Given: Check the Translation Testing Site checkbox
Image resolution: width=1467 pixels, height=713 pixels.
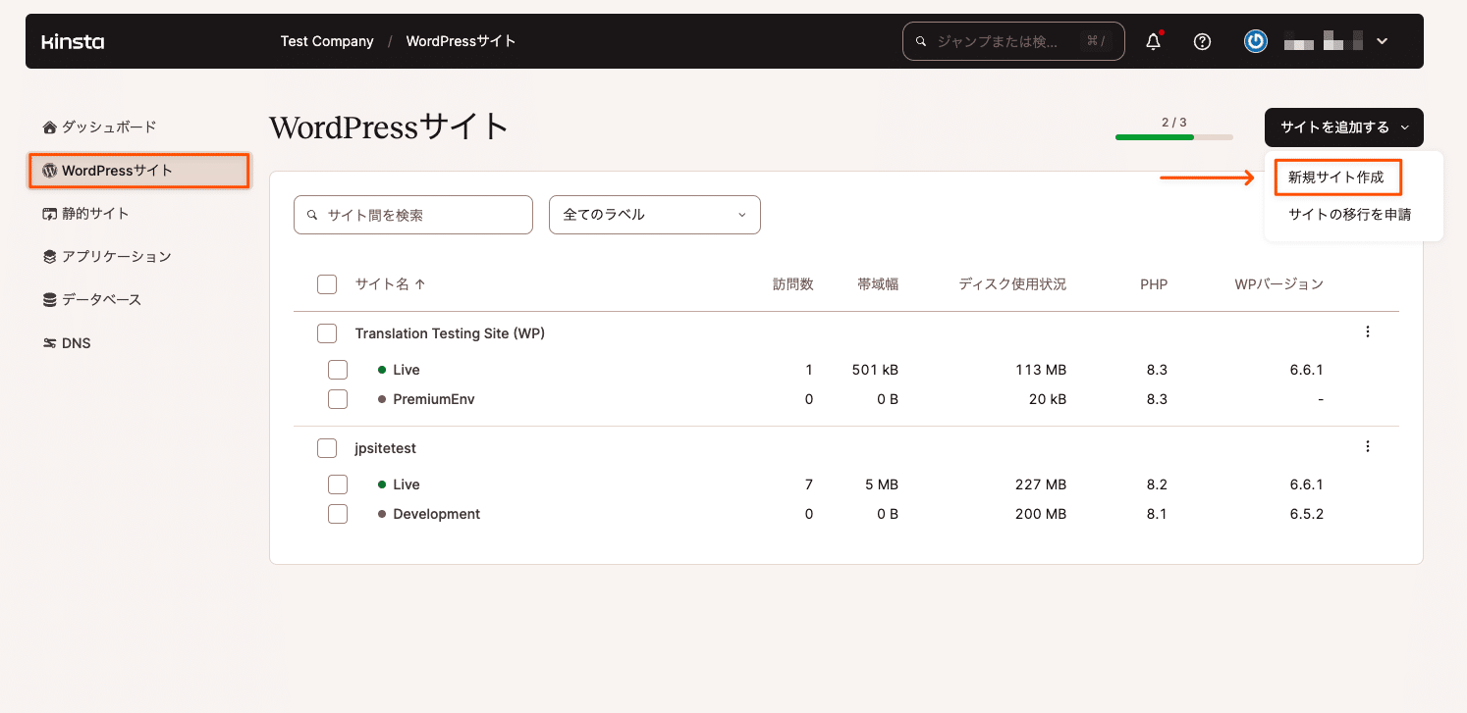Looking at the screenshot, I should point(327,332).
